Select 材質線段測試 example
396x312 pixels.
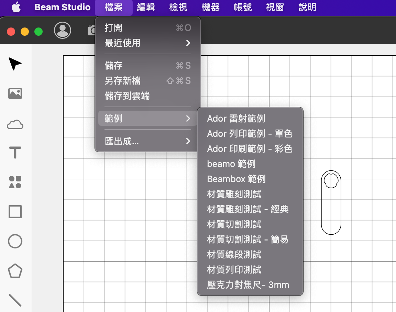tap(250, 255)
